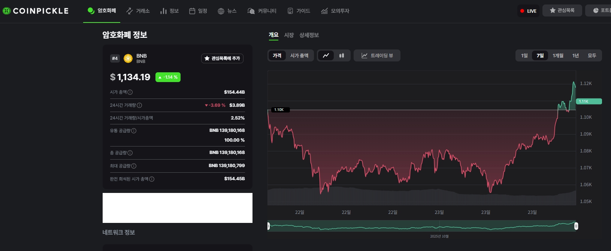Open 트레이딩 뷰 chart
611x251 pixels.
pyautogui.click(x=377, y=55)
